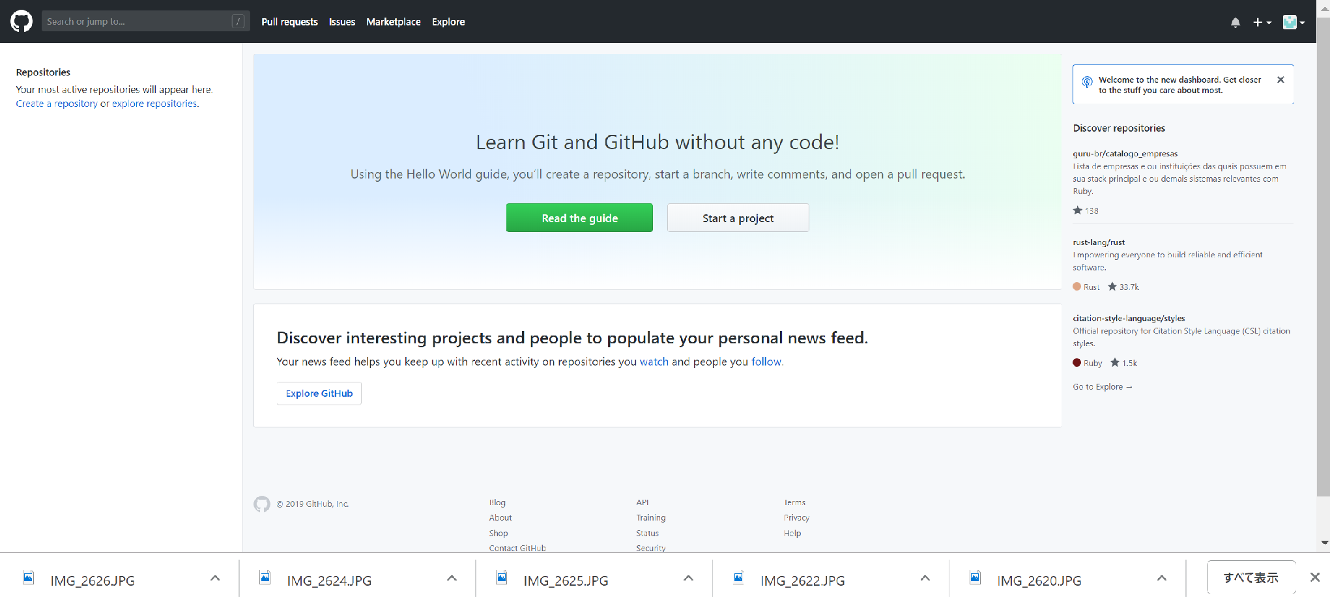The width and height of the screenshot is (1330, 602).
Task: Click the Explore GitHub button
Action: [319, 394]
